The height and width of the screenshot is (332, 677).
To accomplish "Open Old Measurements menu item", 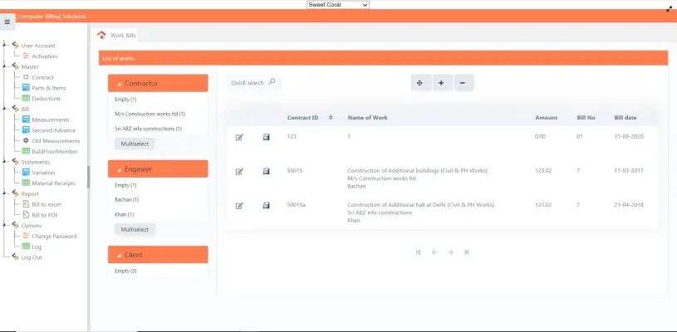I will [x=56, y=141].
